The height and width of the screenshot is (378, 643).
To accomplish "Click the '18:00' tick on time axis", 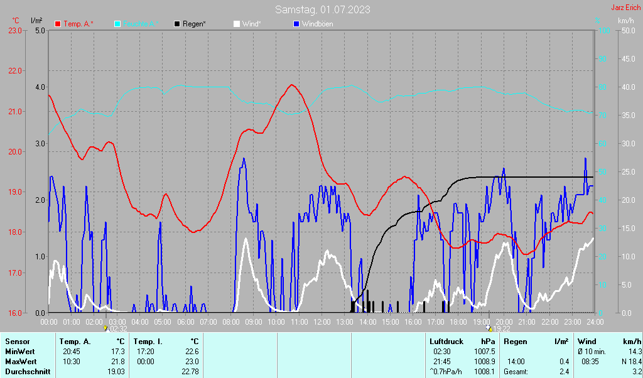I will pyautogui.click(x=458, y=322).
